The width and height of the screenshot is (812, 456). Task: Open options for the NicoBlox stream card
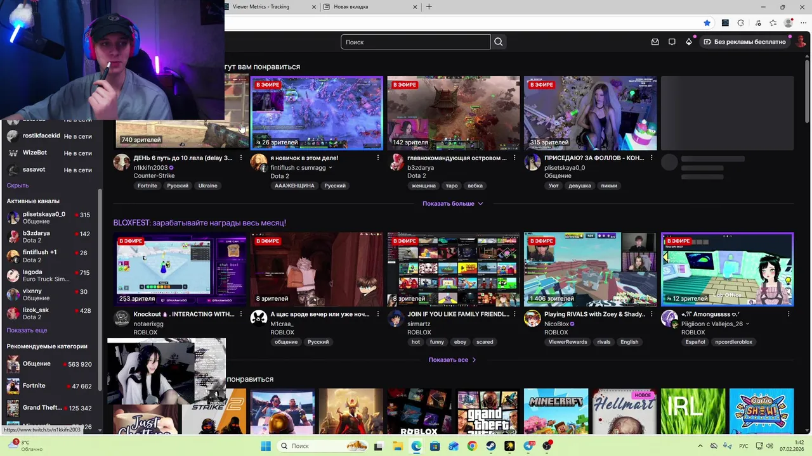(652, 314)
